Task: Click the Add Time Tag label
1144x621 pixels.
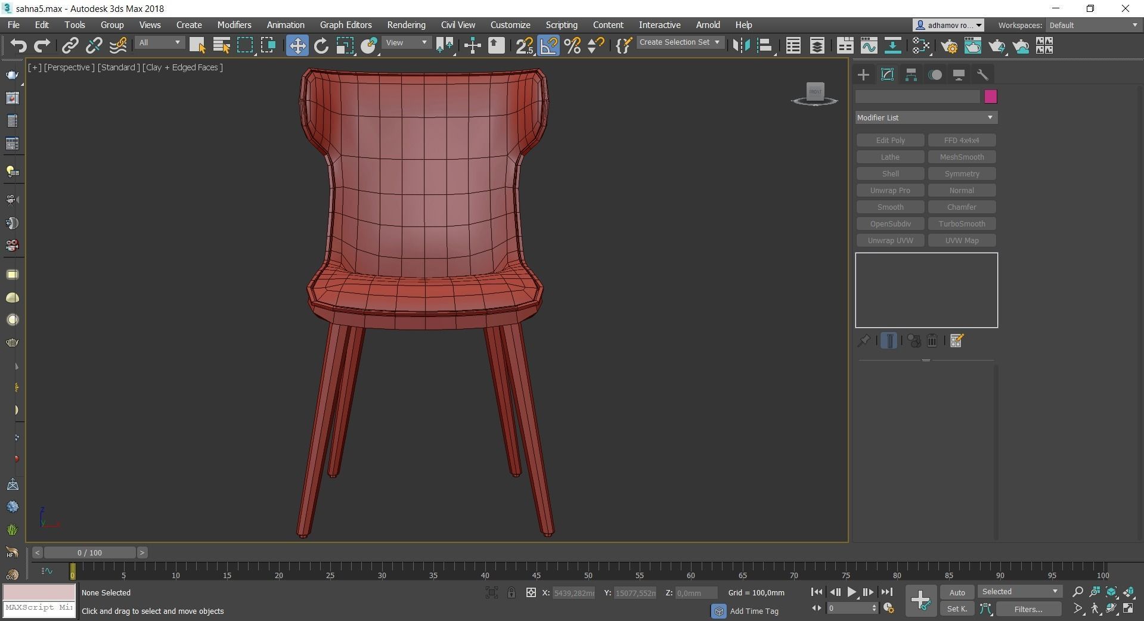Action: (x=754, y=611)
